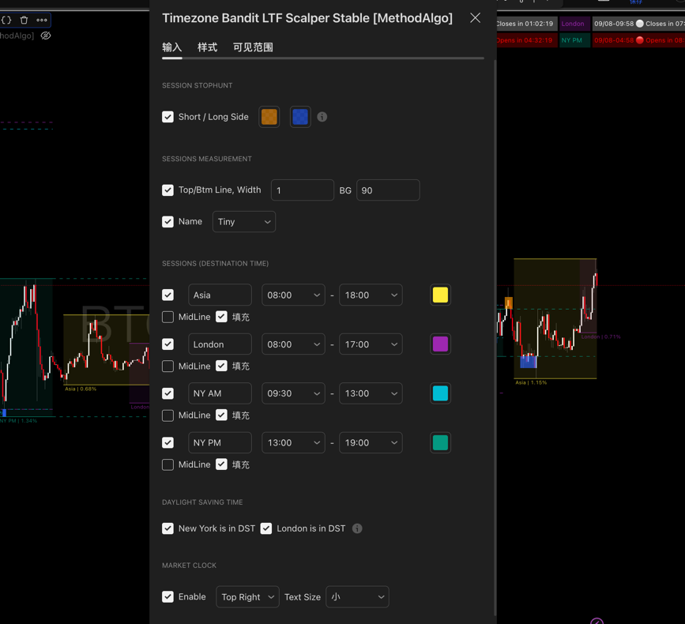
Task: Disable the Short / Long Side checkbox
Action: tap(168, 117)
